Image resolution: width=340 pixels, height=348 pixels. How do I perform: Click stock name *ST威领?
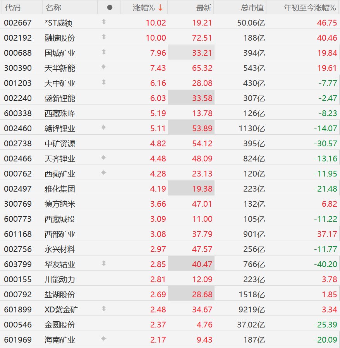(58, 23)
